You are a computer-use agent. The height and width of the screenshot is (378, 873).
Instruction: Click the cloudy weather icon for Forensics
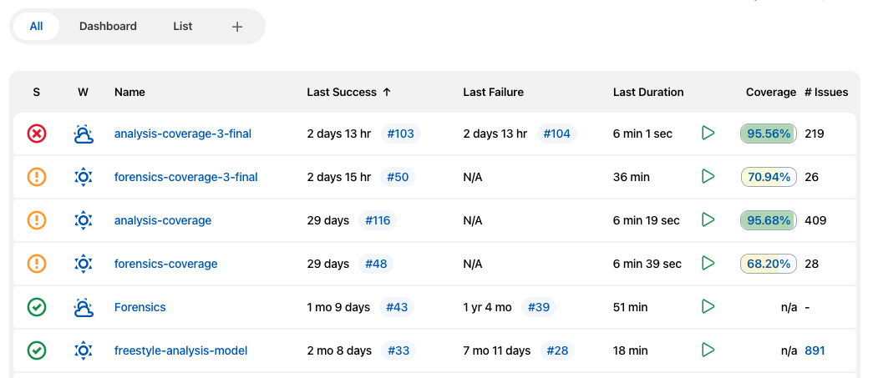coord(83,307)
